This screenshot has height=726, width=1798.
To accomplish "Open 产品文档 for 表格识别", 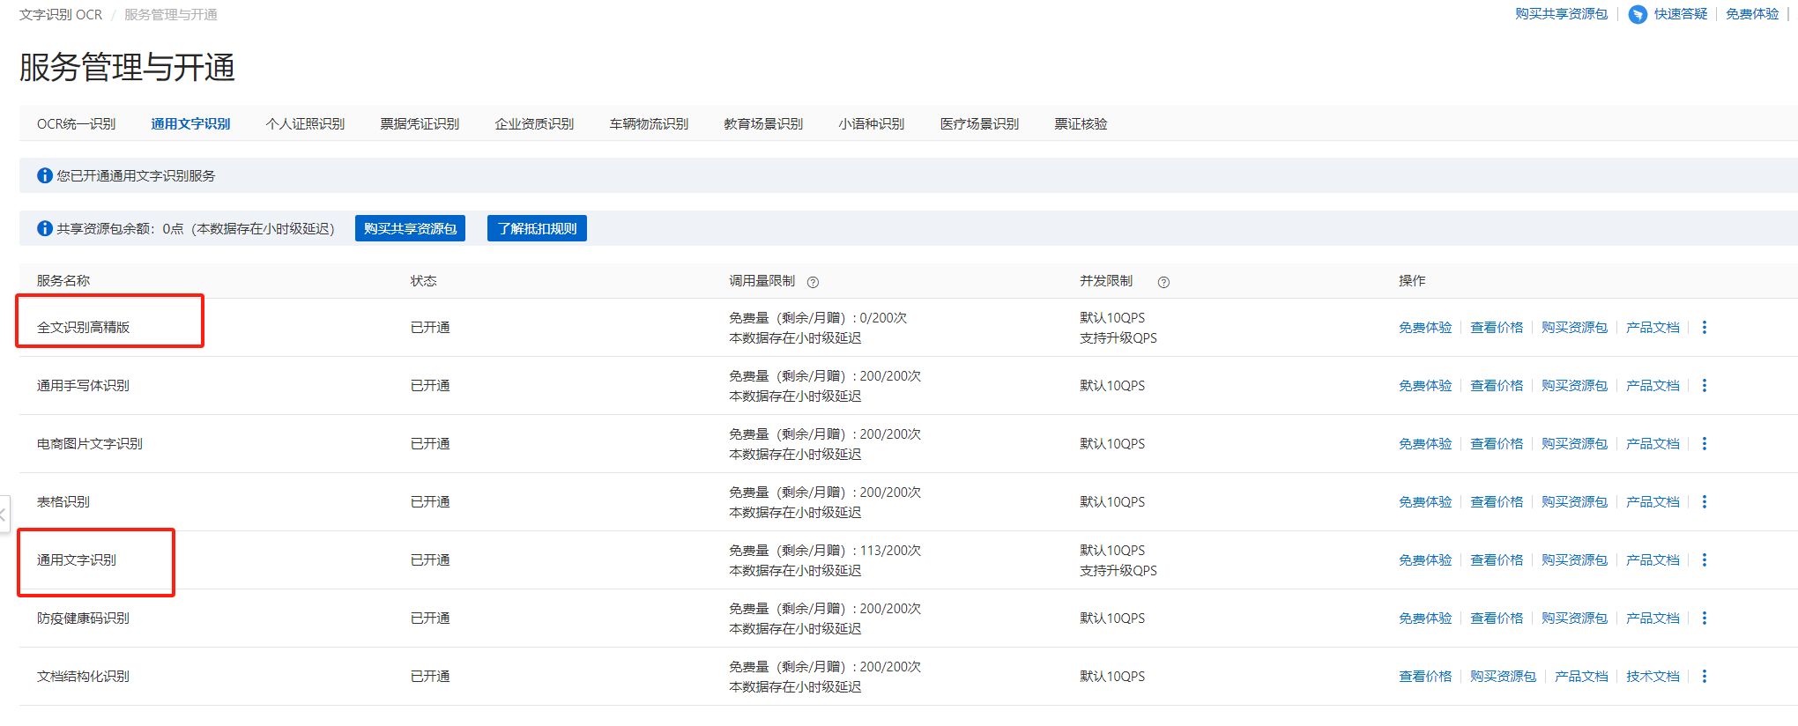I will (x=1653, y=501).
